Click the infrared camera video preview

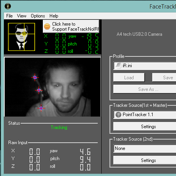[x=53, y=87]
